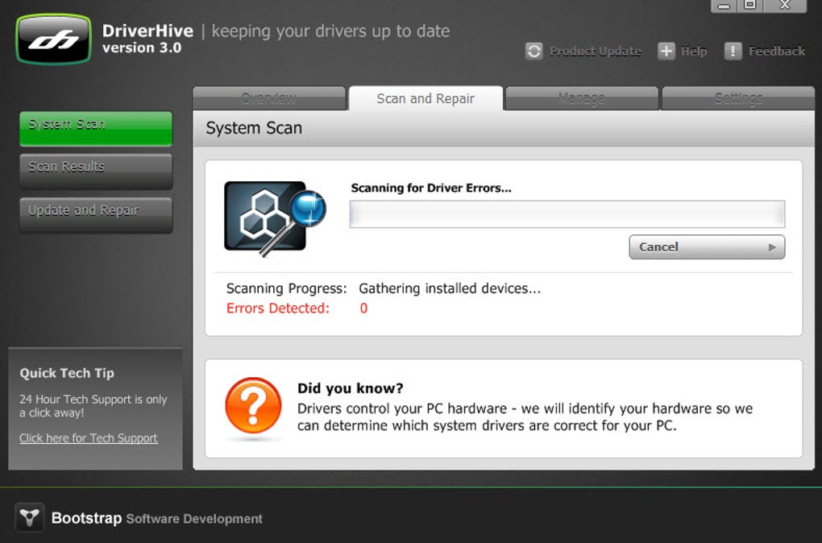The height and width of the screenshot is (543, 822).
Task: Open the Settings tab
Action: pyautogui.click(x=738, y=98)
